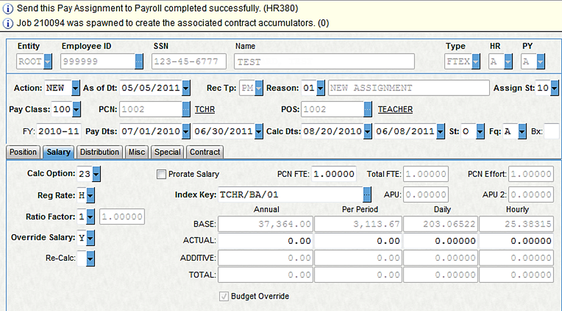Click the info icon beside Job 210094 message
Viewport: 562px width, 311px height.
[7, 23]
